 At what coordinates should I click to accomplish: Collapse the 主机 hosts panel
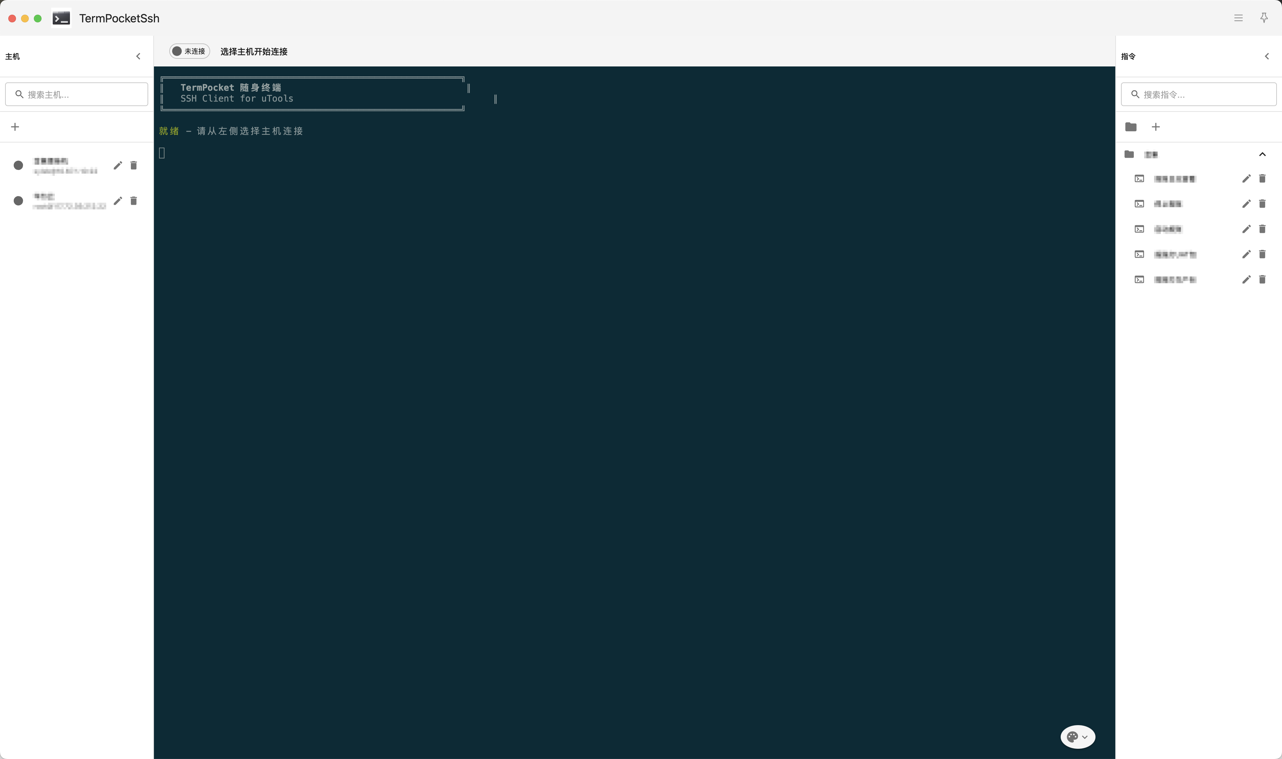[138, 56]
